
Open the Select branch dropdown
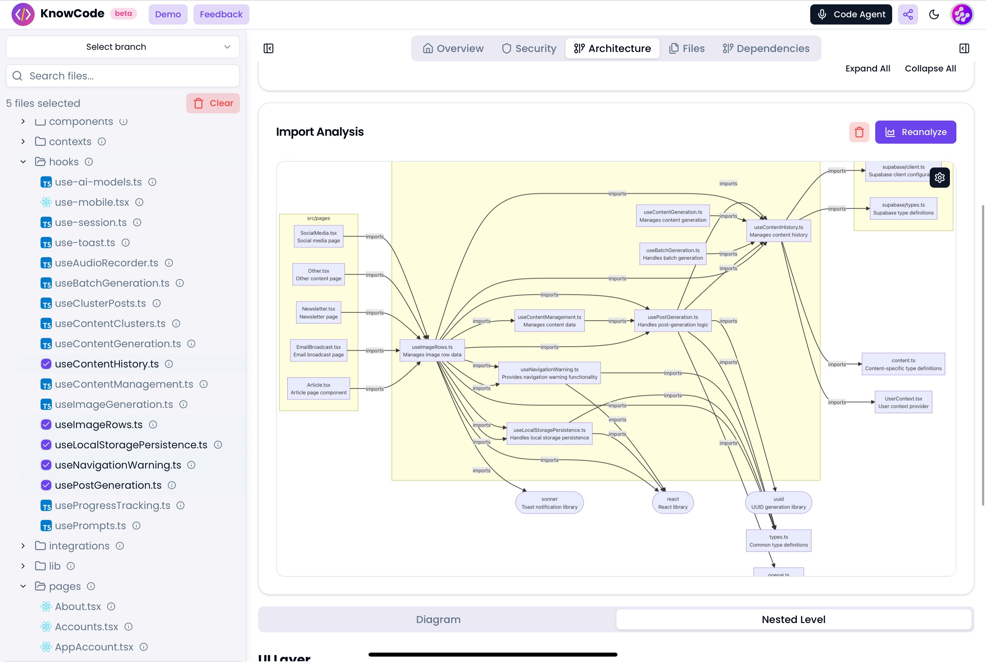click(x=123, y=47)
